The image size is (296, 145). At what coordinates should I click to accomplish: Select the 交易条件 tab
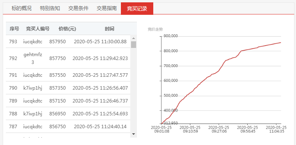click(78, 9)
